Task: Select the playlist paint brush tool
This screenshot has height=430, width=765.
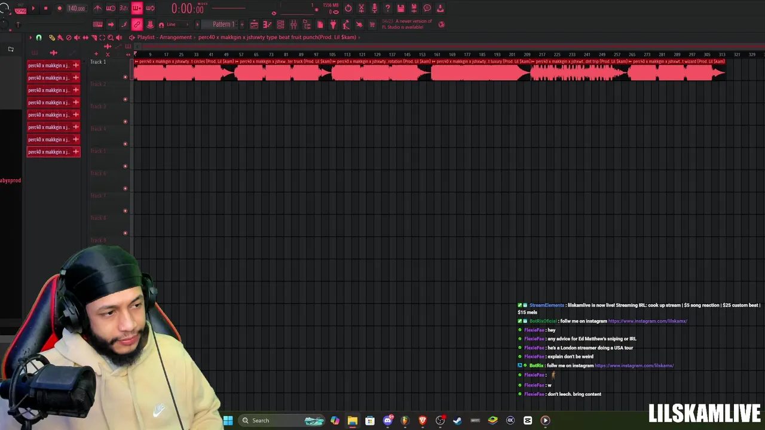Action: point(60,38)
